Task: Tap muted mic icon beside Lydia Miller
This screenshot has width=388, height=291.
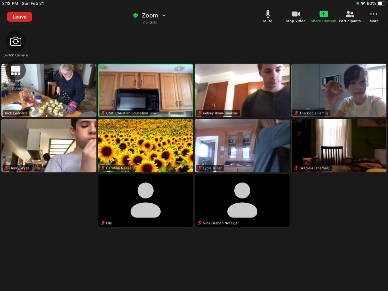Action: (199, 168)
